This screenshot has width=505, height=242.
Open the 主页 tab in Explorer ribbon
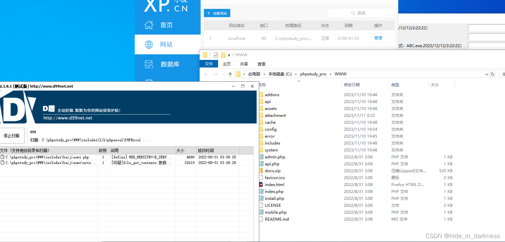[x=227, y=64]
